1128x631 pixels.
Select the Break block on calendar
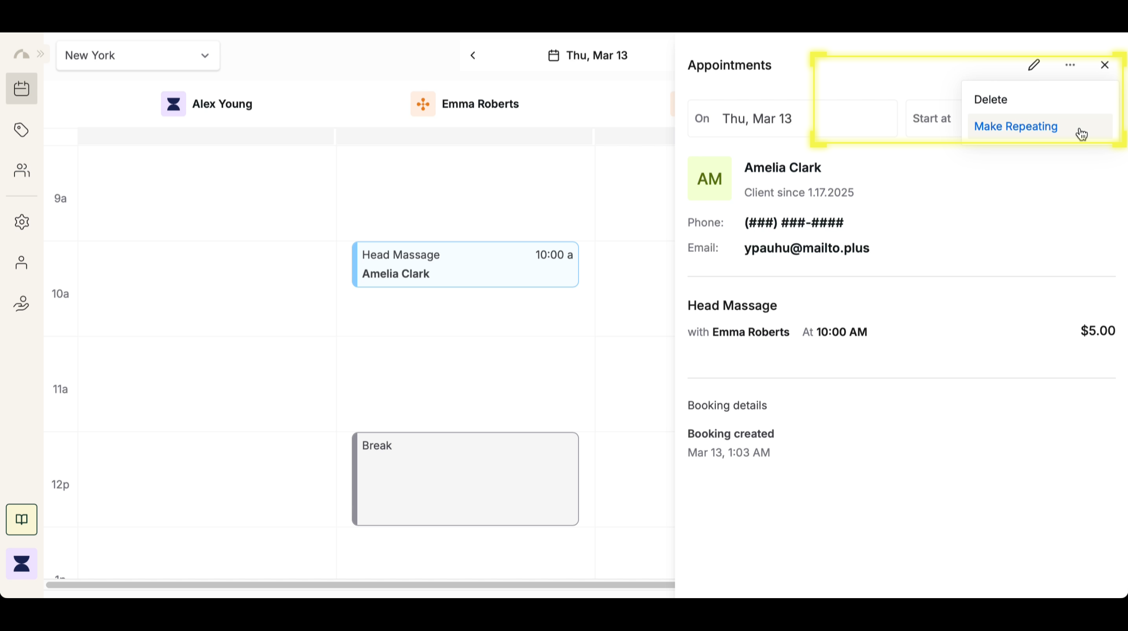(465, 479)
